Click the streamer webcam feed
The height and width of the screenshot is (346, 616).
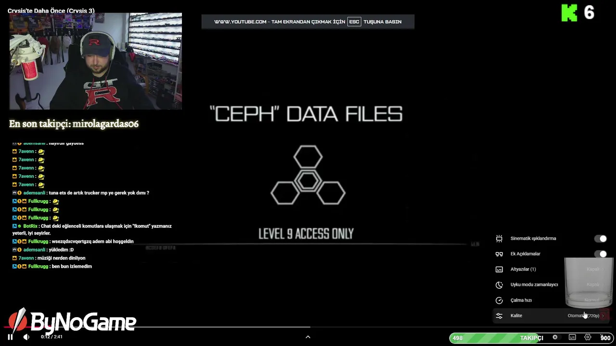96,62
